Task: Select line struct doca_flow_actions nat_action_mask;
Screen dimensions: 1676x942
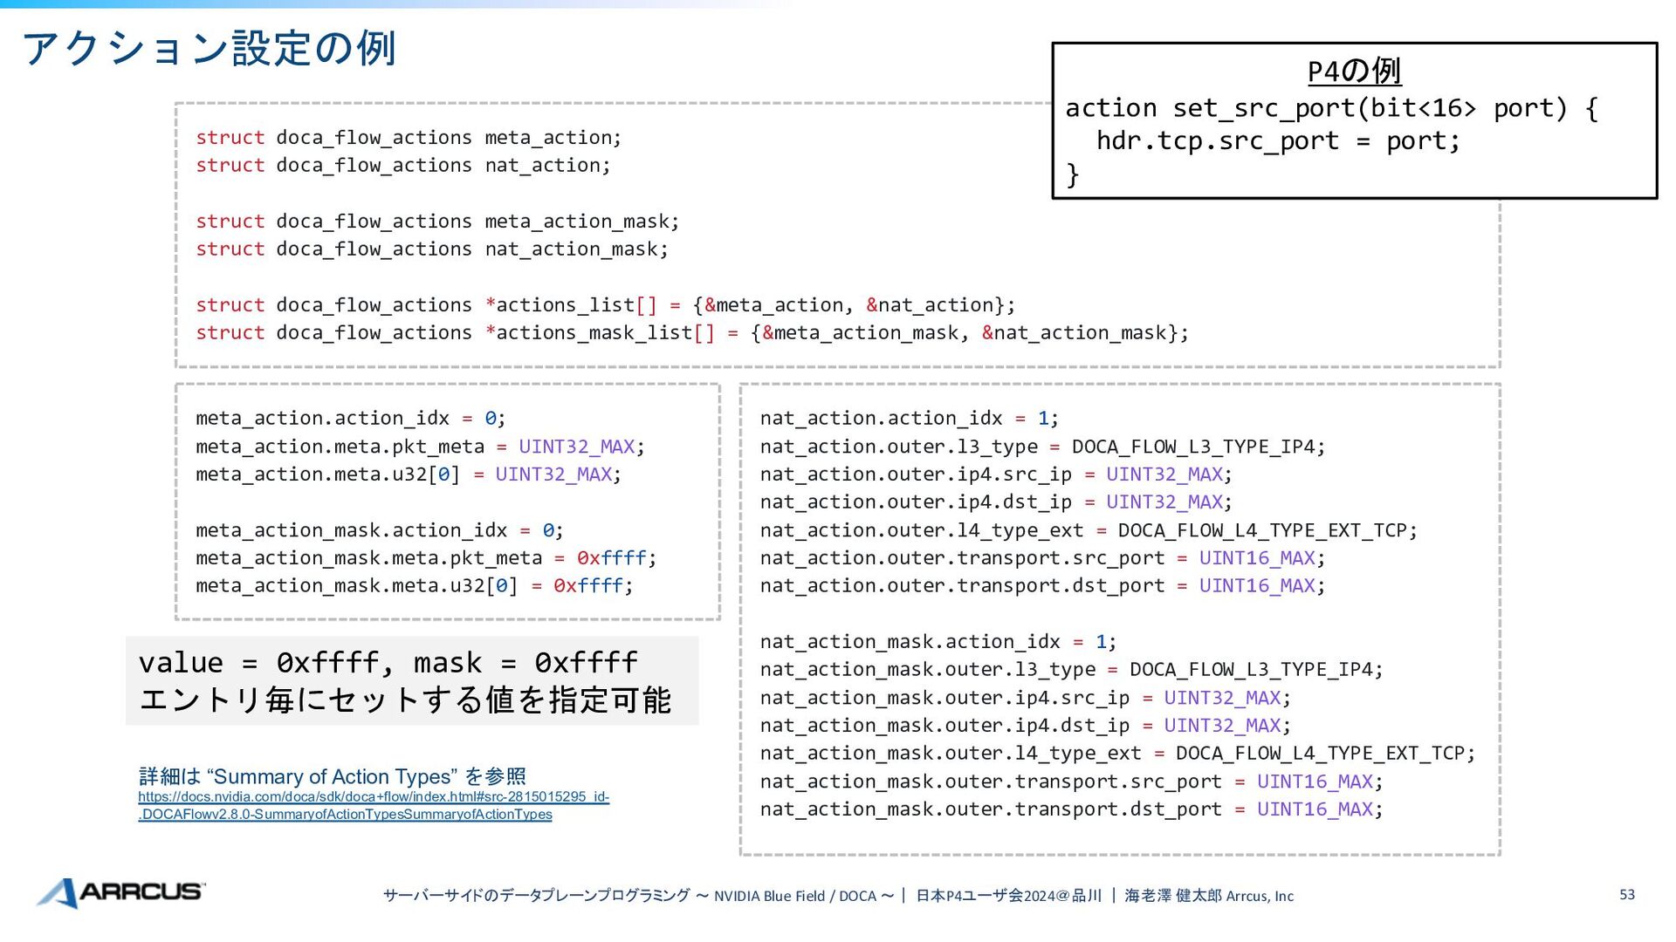Action: [x=432, y=249]
